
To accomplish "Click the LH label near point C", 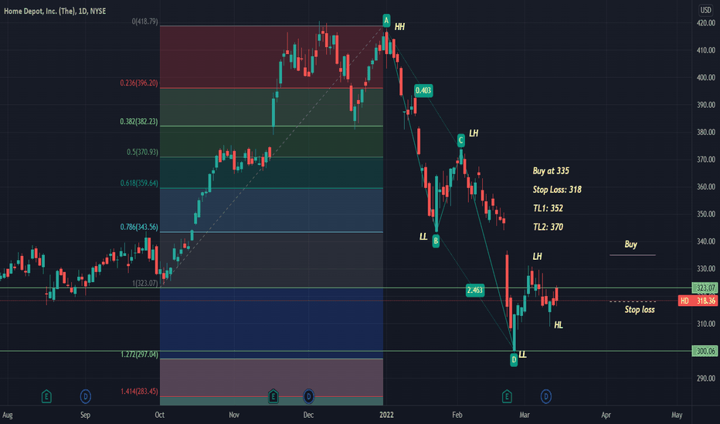I will point(474,133).
